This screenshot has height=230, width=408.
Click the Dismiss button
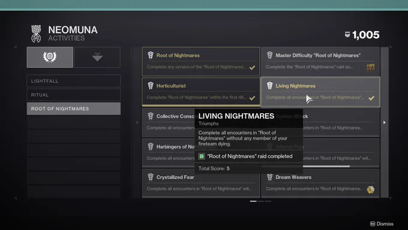tap(382, 224)
